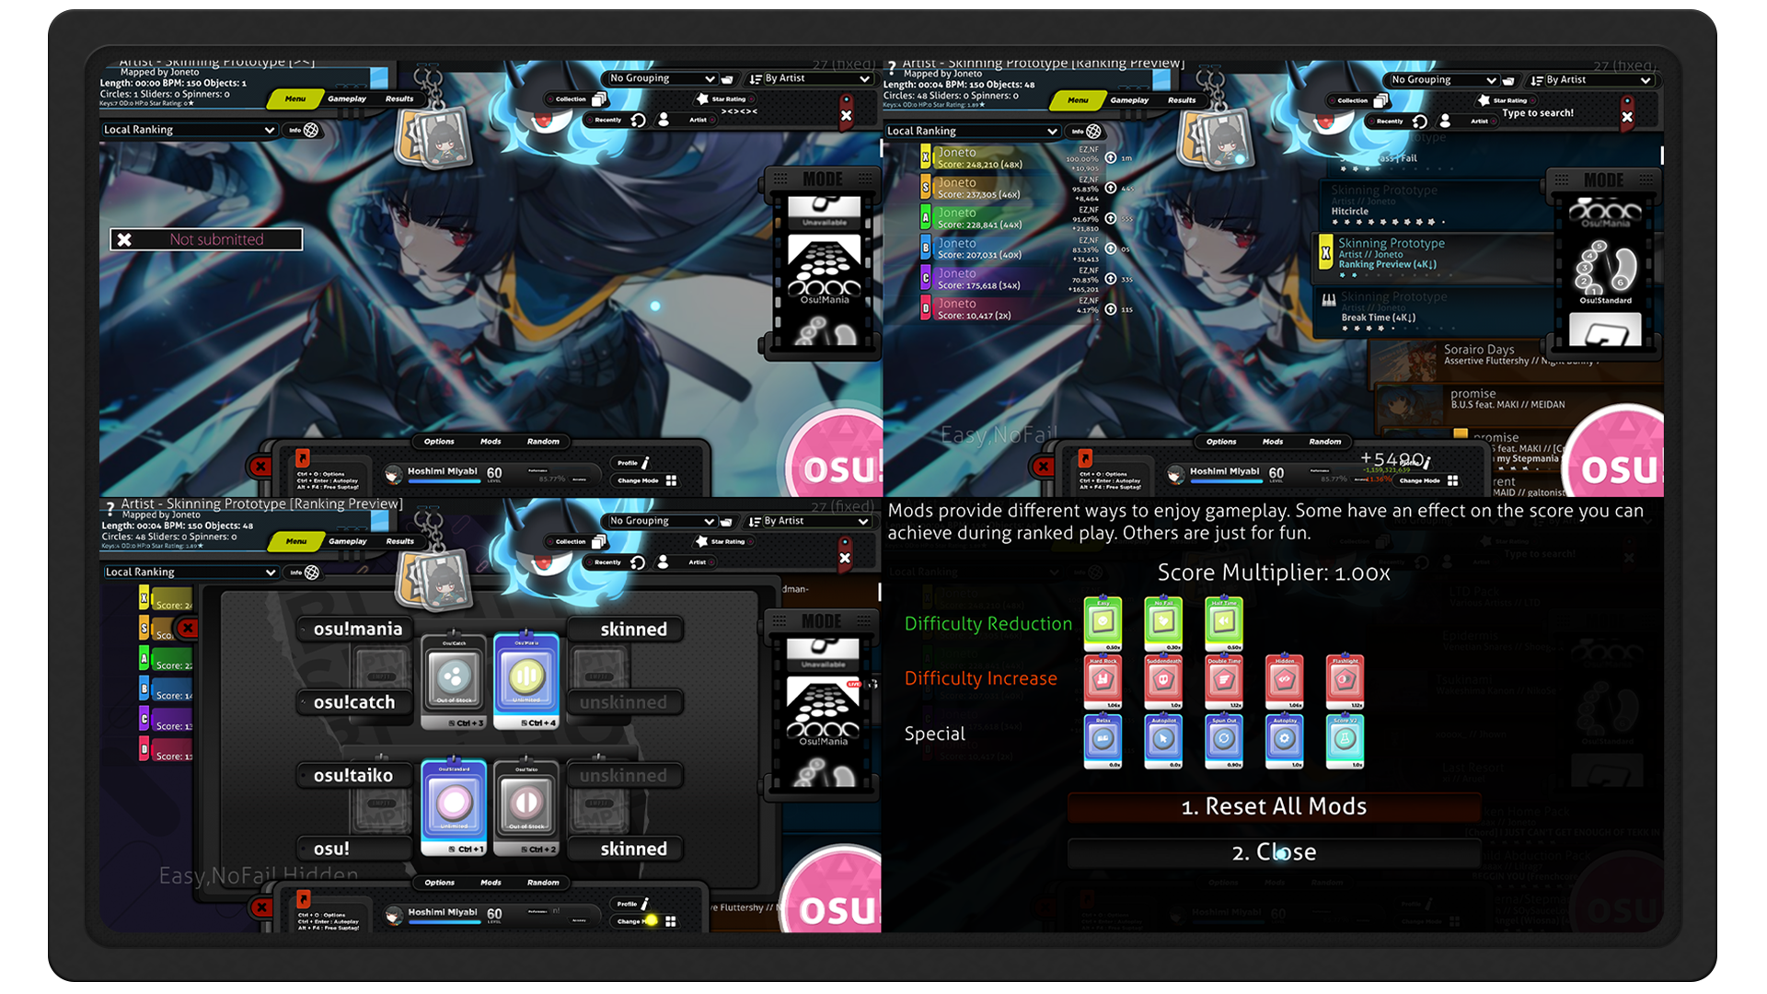Expand No Grouping dropdown in top-right panel
The image size is (1767, 994).
1444,80
